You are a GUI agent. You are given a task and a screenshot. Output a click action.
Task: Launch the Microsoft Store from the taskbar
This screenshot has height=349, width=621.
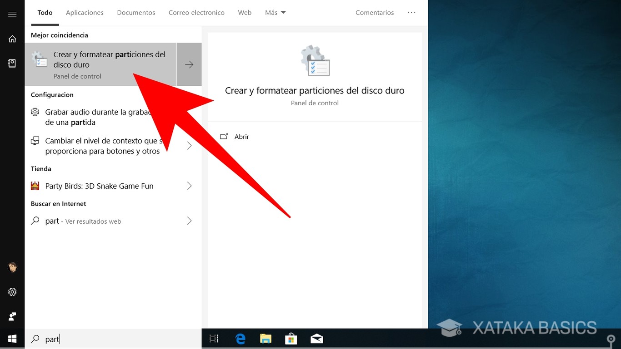point(291,338)
